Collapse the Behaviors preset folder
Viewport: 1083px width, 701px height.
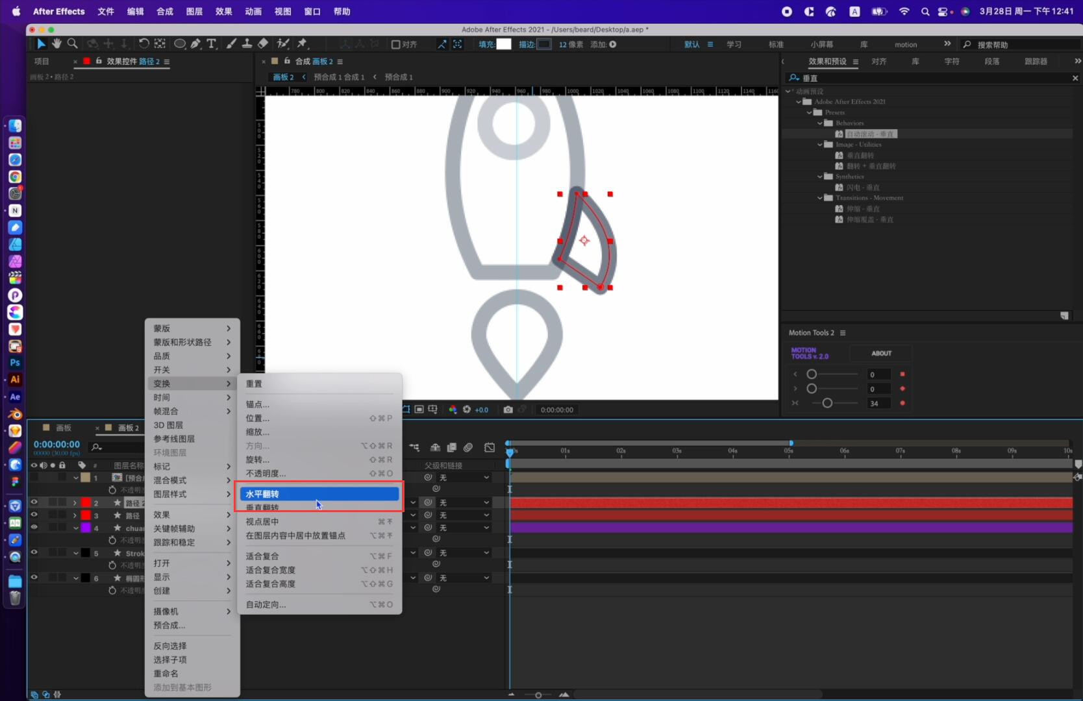(x=819, y=123)
